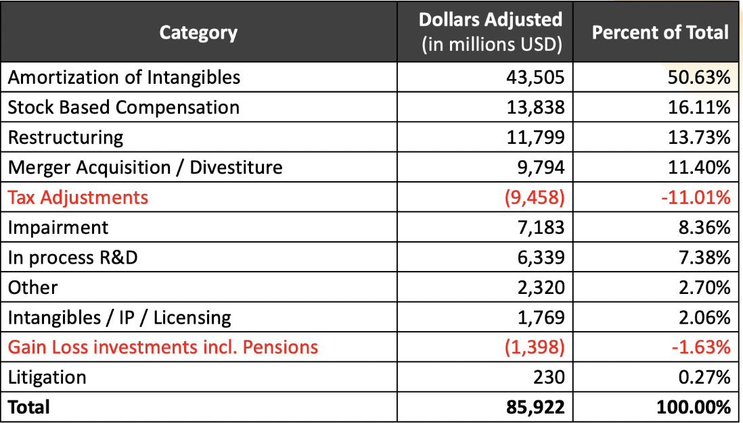Select the 100.00% total percentage
The image size is (743, 423).
tap(693, 407)
